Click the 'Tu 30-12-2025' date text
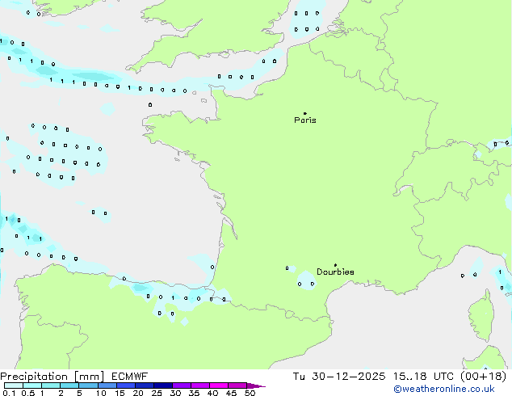512x396 pixels. pyautogui.click(x=339, y=377)
